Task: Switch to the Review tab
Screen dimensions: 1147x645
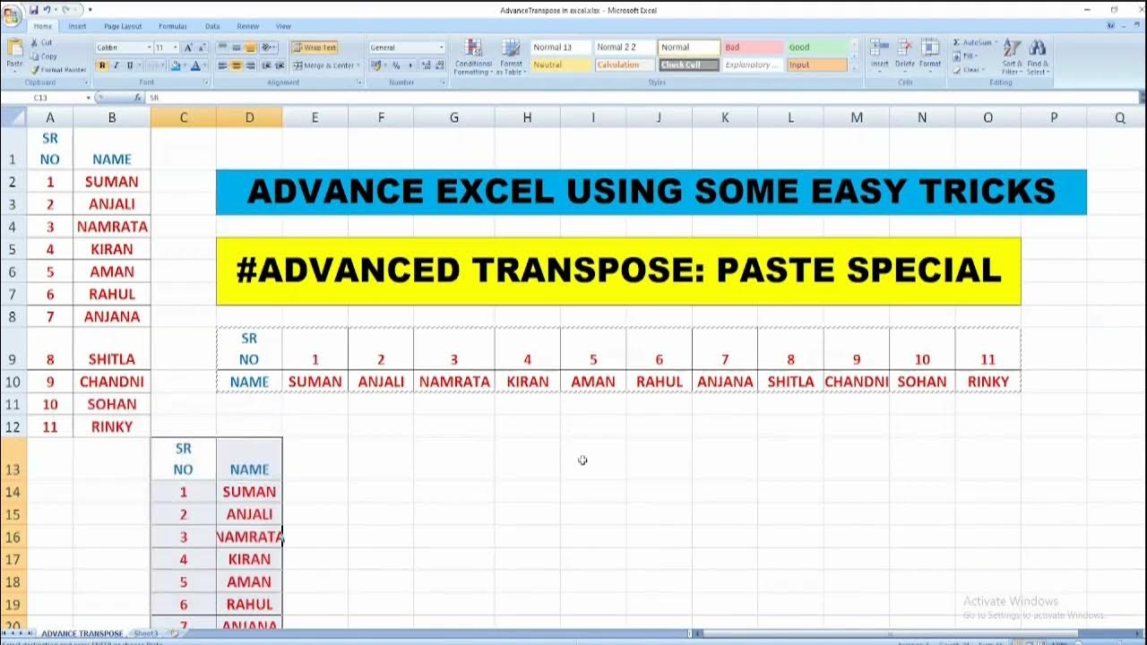Action: (x=248, y=26)
